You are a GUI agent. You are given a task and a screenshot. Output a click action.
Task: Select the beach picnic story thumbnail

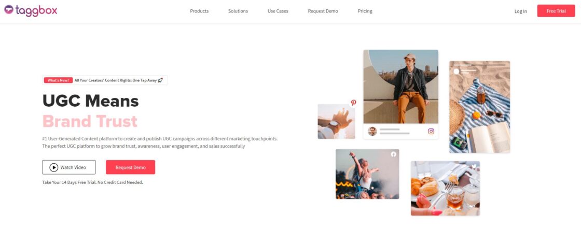point(479,107)
